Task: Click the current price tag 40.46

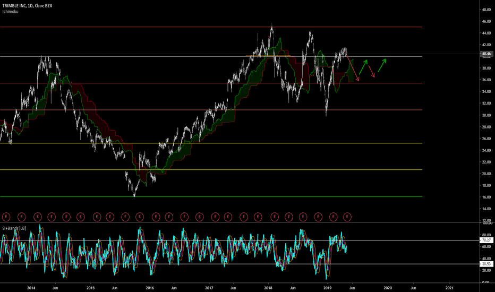Action: [486, 54]
